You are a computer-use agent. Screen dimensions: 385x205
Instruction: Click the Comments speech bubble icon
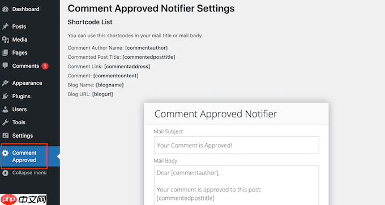5,66
